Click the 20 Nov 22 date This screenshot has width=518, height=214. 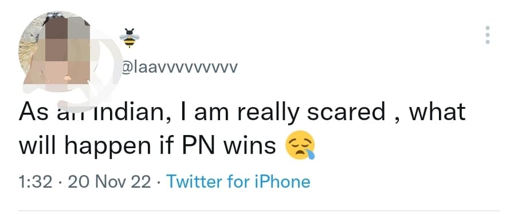click(109, 182)
